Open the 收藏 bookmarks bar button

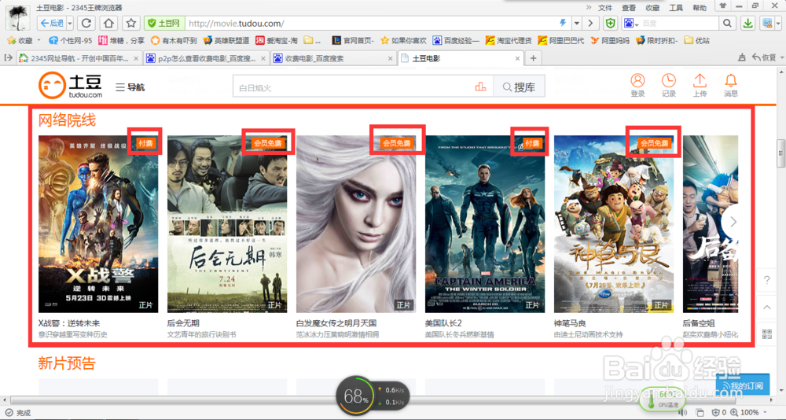[24, 41]
